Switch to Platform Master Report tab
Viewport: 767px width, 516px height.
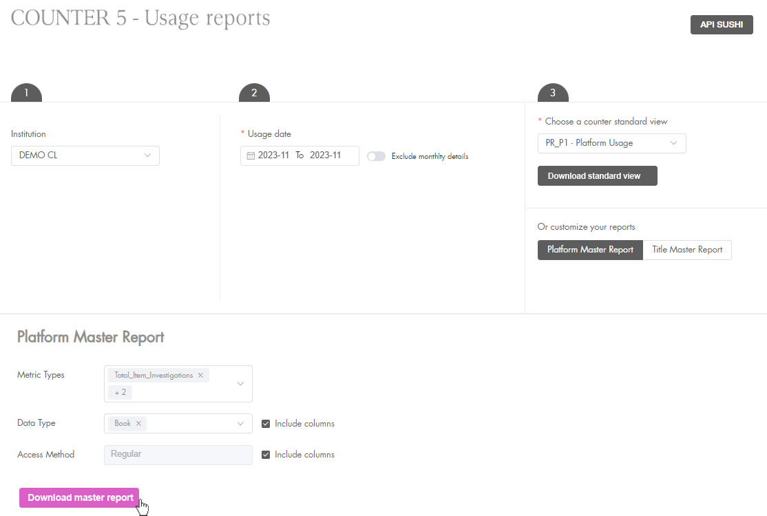point(590,250)
